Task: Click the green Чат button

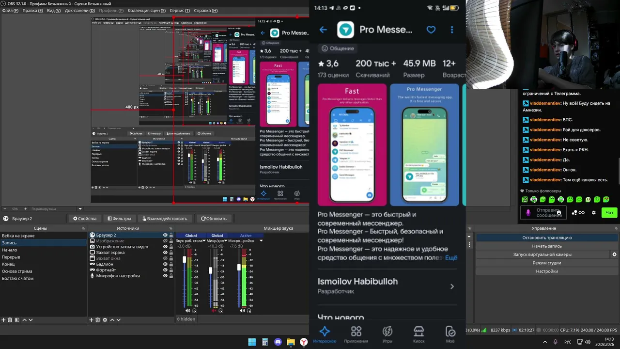Action: (x=609, y=212)
